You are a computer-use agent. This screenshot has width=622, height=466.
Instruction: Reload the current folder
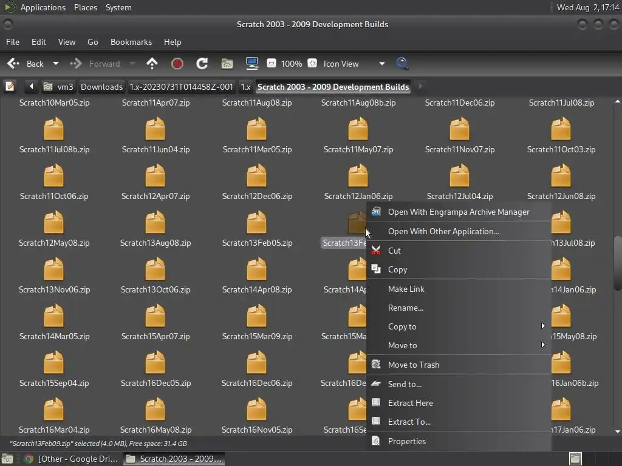pos(202,63)
